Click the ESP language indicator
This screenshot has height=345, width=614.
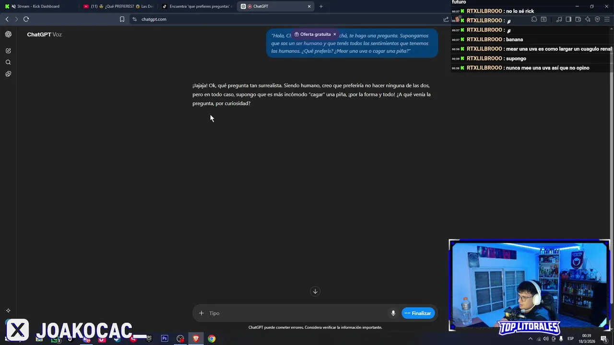(x=571, y=339)
